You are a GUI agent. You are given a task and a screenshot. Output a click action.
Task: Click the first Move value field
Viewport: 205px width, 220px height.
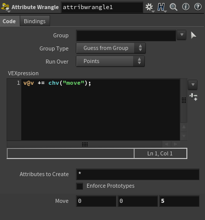point(96,201)
